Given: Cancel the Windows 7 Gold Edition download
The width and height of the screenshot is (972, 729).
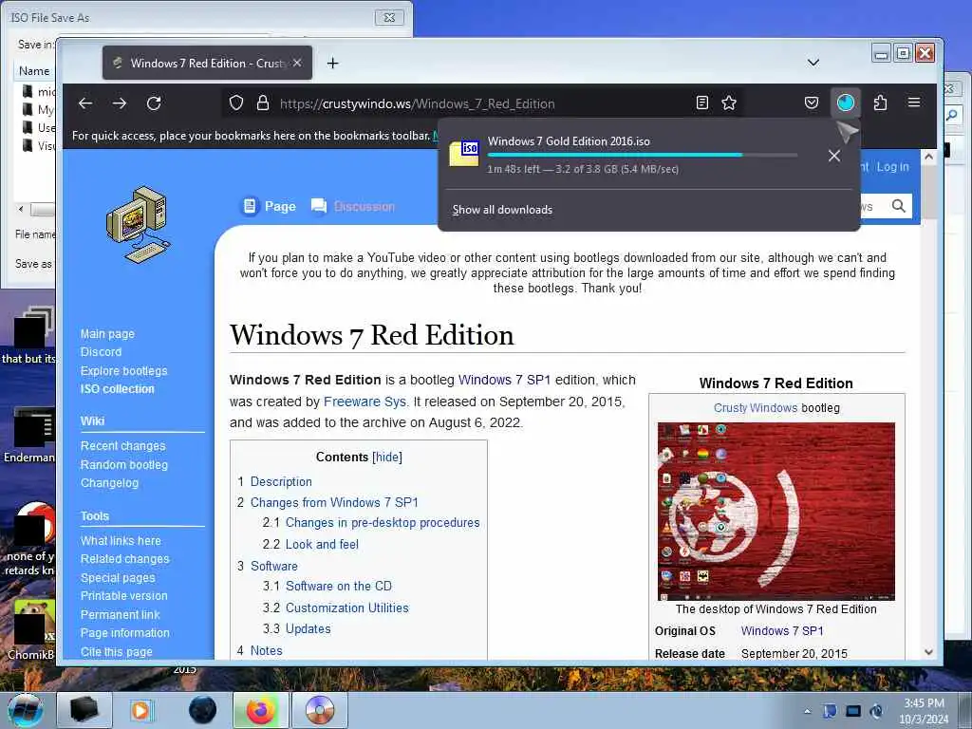Looking at the screenshot, I should coord(834,156).
